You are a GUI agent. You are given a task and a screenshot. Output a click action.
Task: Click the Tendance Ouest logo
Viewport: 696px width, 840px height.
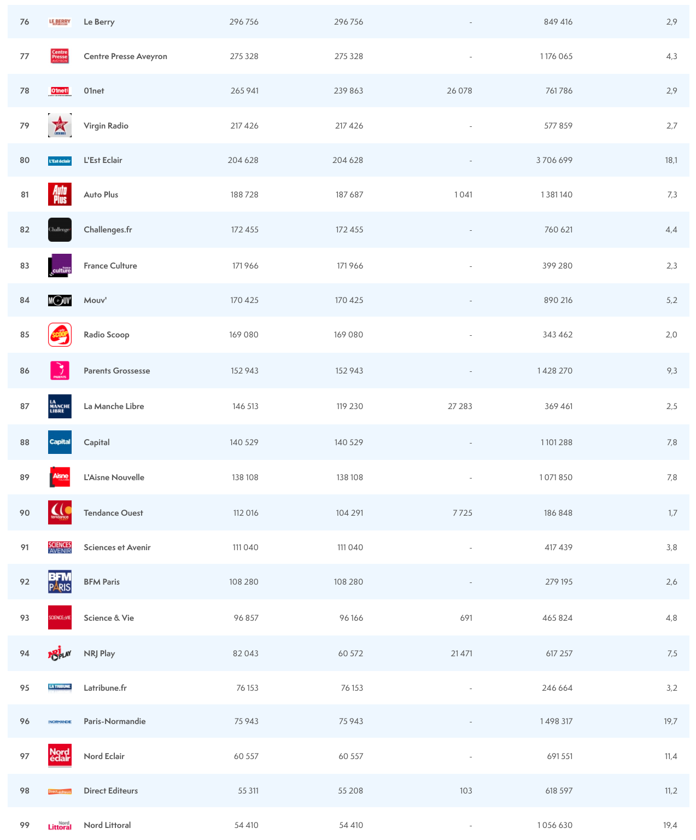tap(60, 513)
